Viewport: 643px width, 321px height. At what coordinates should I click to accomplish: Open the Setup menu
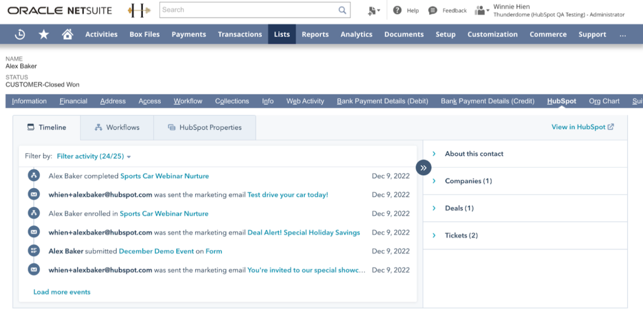(446, 35)
